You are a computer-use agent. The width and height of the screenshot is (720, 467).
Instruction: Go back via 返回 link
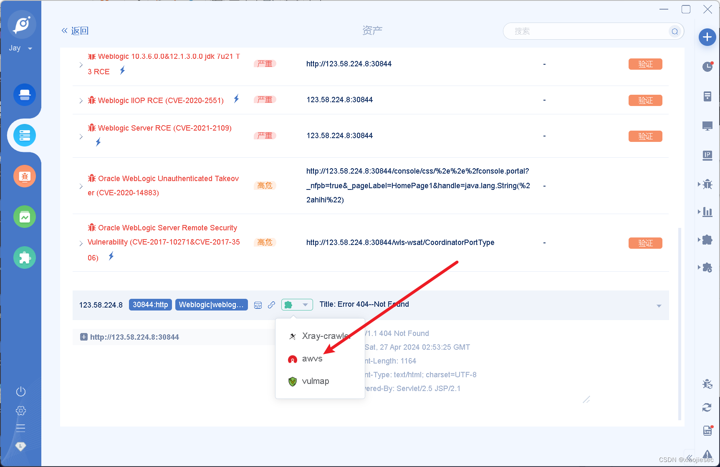point(75,31)
